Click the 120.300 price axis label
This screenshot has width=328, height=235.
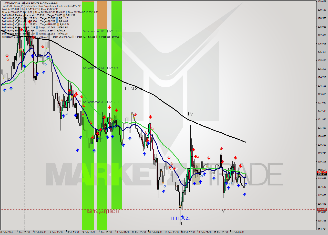322,145
